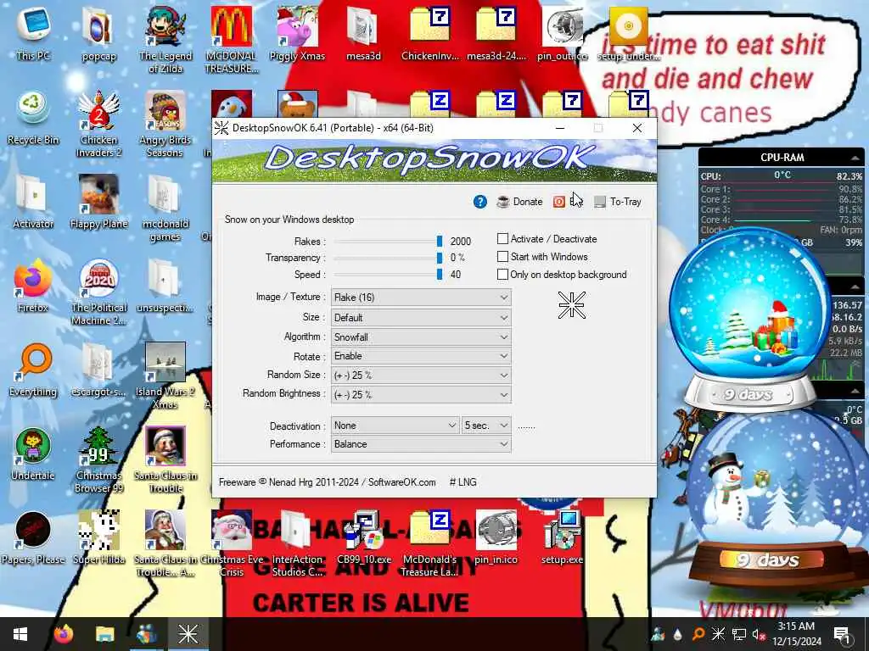The height and width of the screenshot is (651, 869).
Task: Send DesktopSnowOK To-Tray
Action: click(x=618, y=202)
